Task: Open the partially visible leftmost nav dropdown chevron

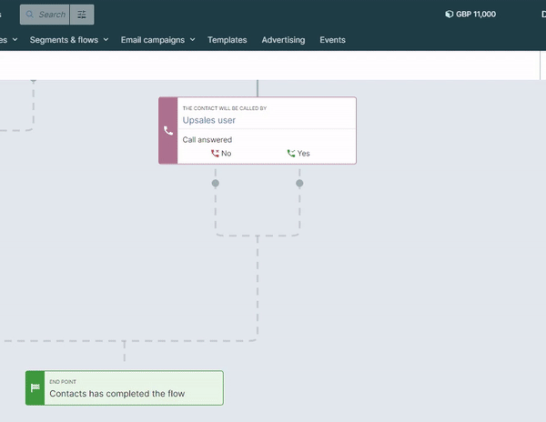Action: pyautogui.click(x=15, y=40)
